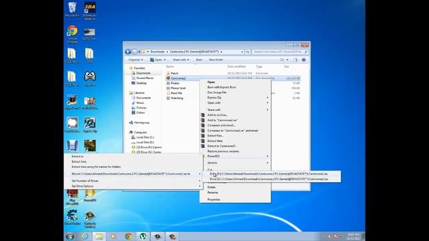Expand the Set Number of Drives submenu

click(133, 181)
